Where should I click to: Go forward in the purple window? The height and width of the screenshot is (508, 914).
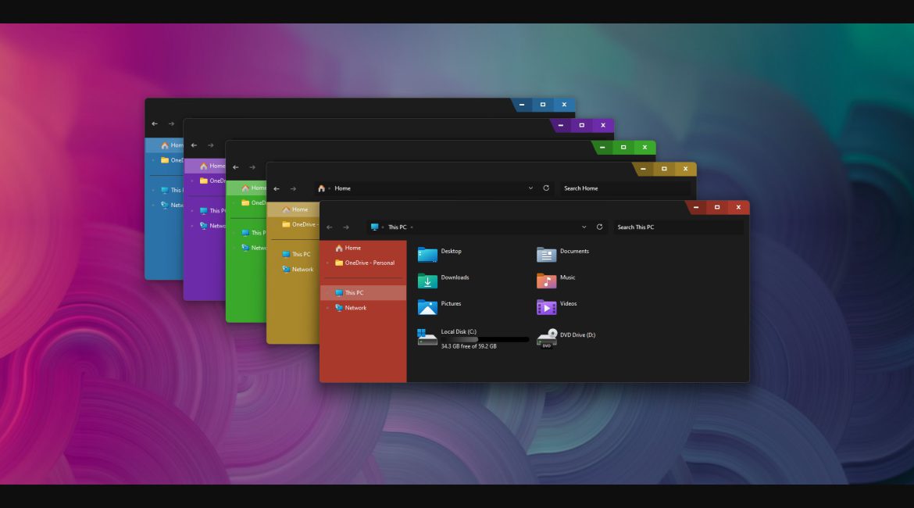pos(211,146)
